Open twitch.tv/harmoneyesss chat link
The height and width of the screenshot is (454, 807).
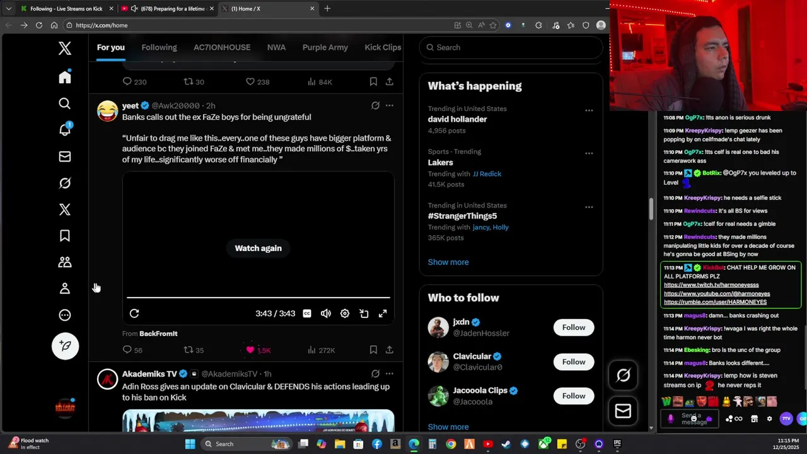pos(711,285)
